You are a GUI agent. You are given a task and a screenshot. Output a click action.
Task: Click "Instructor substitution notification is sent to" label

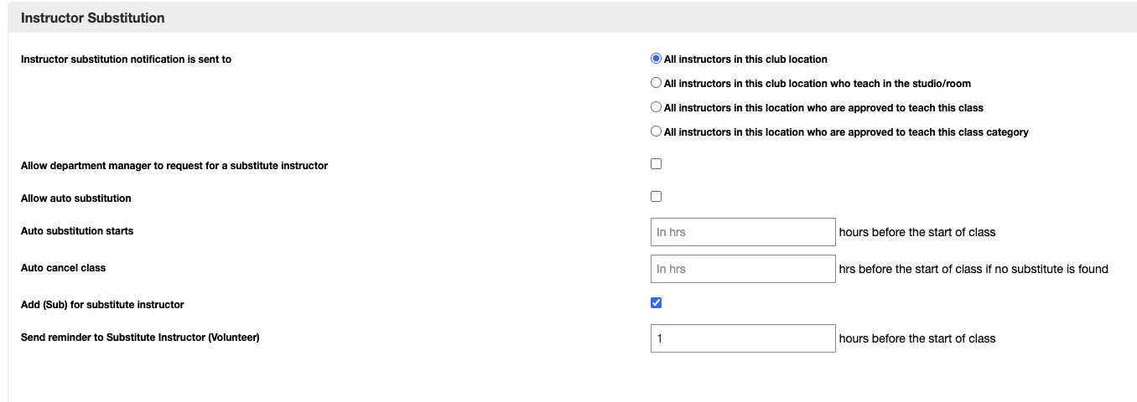pyautogui.click(x=126, y=59)
